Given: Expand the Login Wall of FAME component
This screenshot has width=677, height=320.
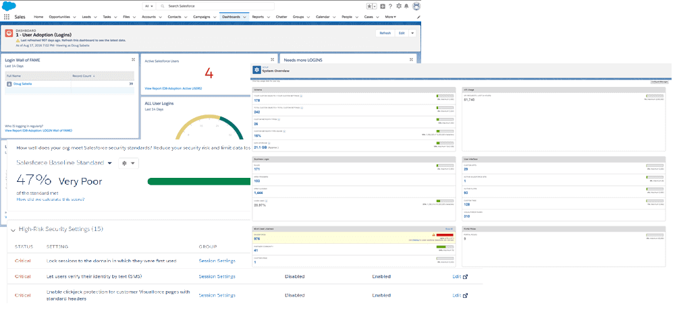Looking at the screenshot, I should (133, 59).
